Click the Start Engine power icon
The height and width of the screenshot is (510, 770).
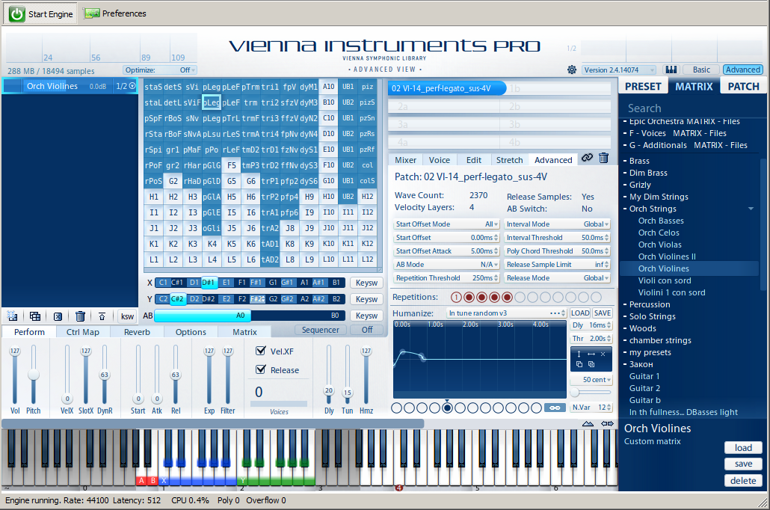pos(16,13)
